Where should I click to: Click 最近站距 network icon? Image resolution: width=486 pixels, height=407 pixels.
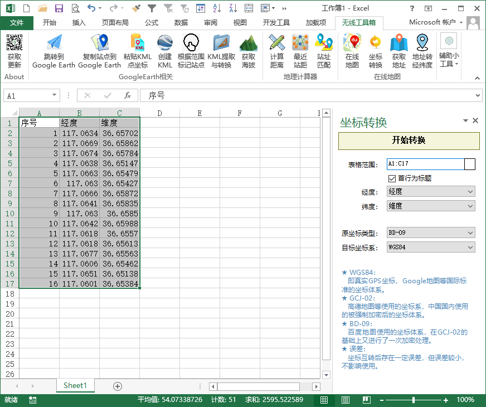pos(300,42)
